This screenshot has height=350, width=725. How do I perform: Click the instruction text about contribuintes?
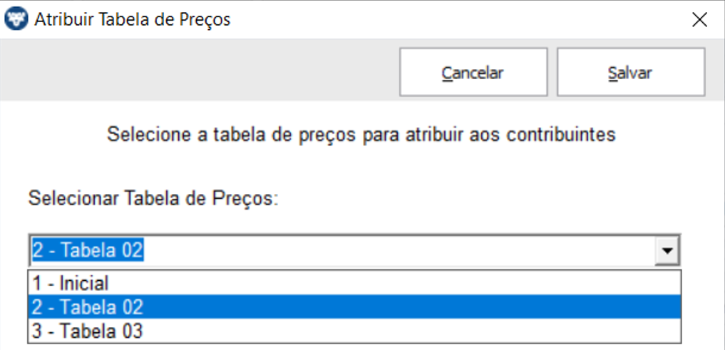[x=361, y=135]
